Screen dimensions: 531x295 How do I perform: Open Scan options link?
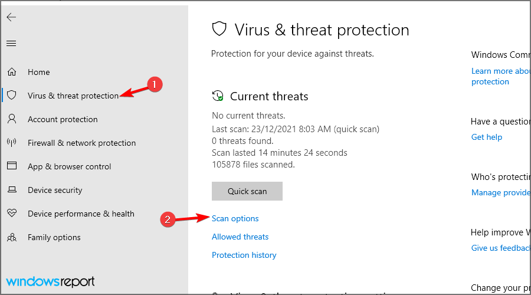(235, 219)
